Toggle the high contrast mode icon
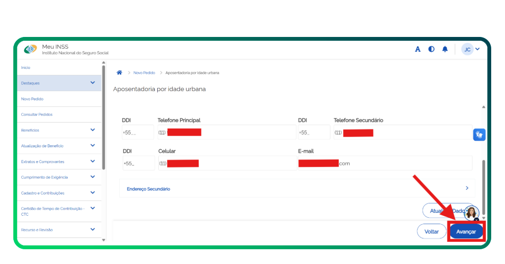 click(432, 49)
